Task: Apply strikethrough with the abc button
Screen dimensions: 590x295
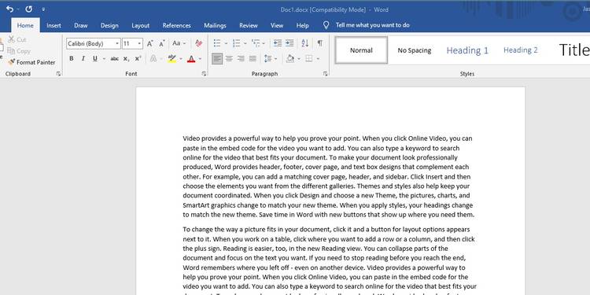Action: (114, 59)
